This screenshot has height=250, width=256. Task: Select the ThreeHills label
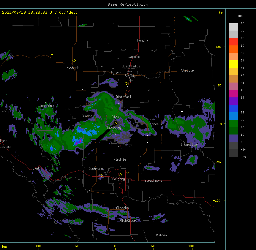click(159, 124)
